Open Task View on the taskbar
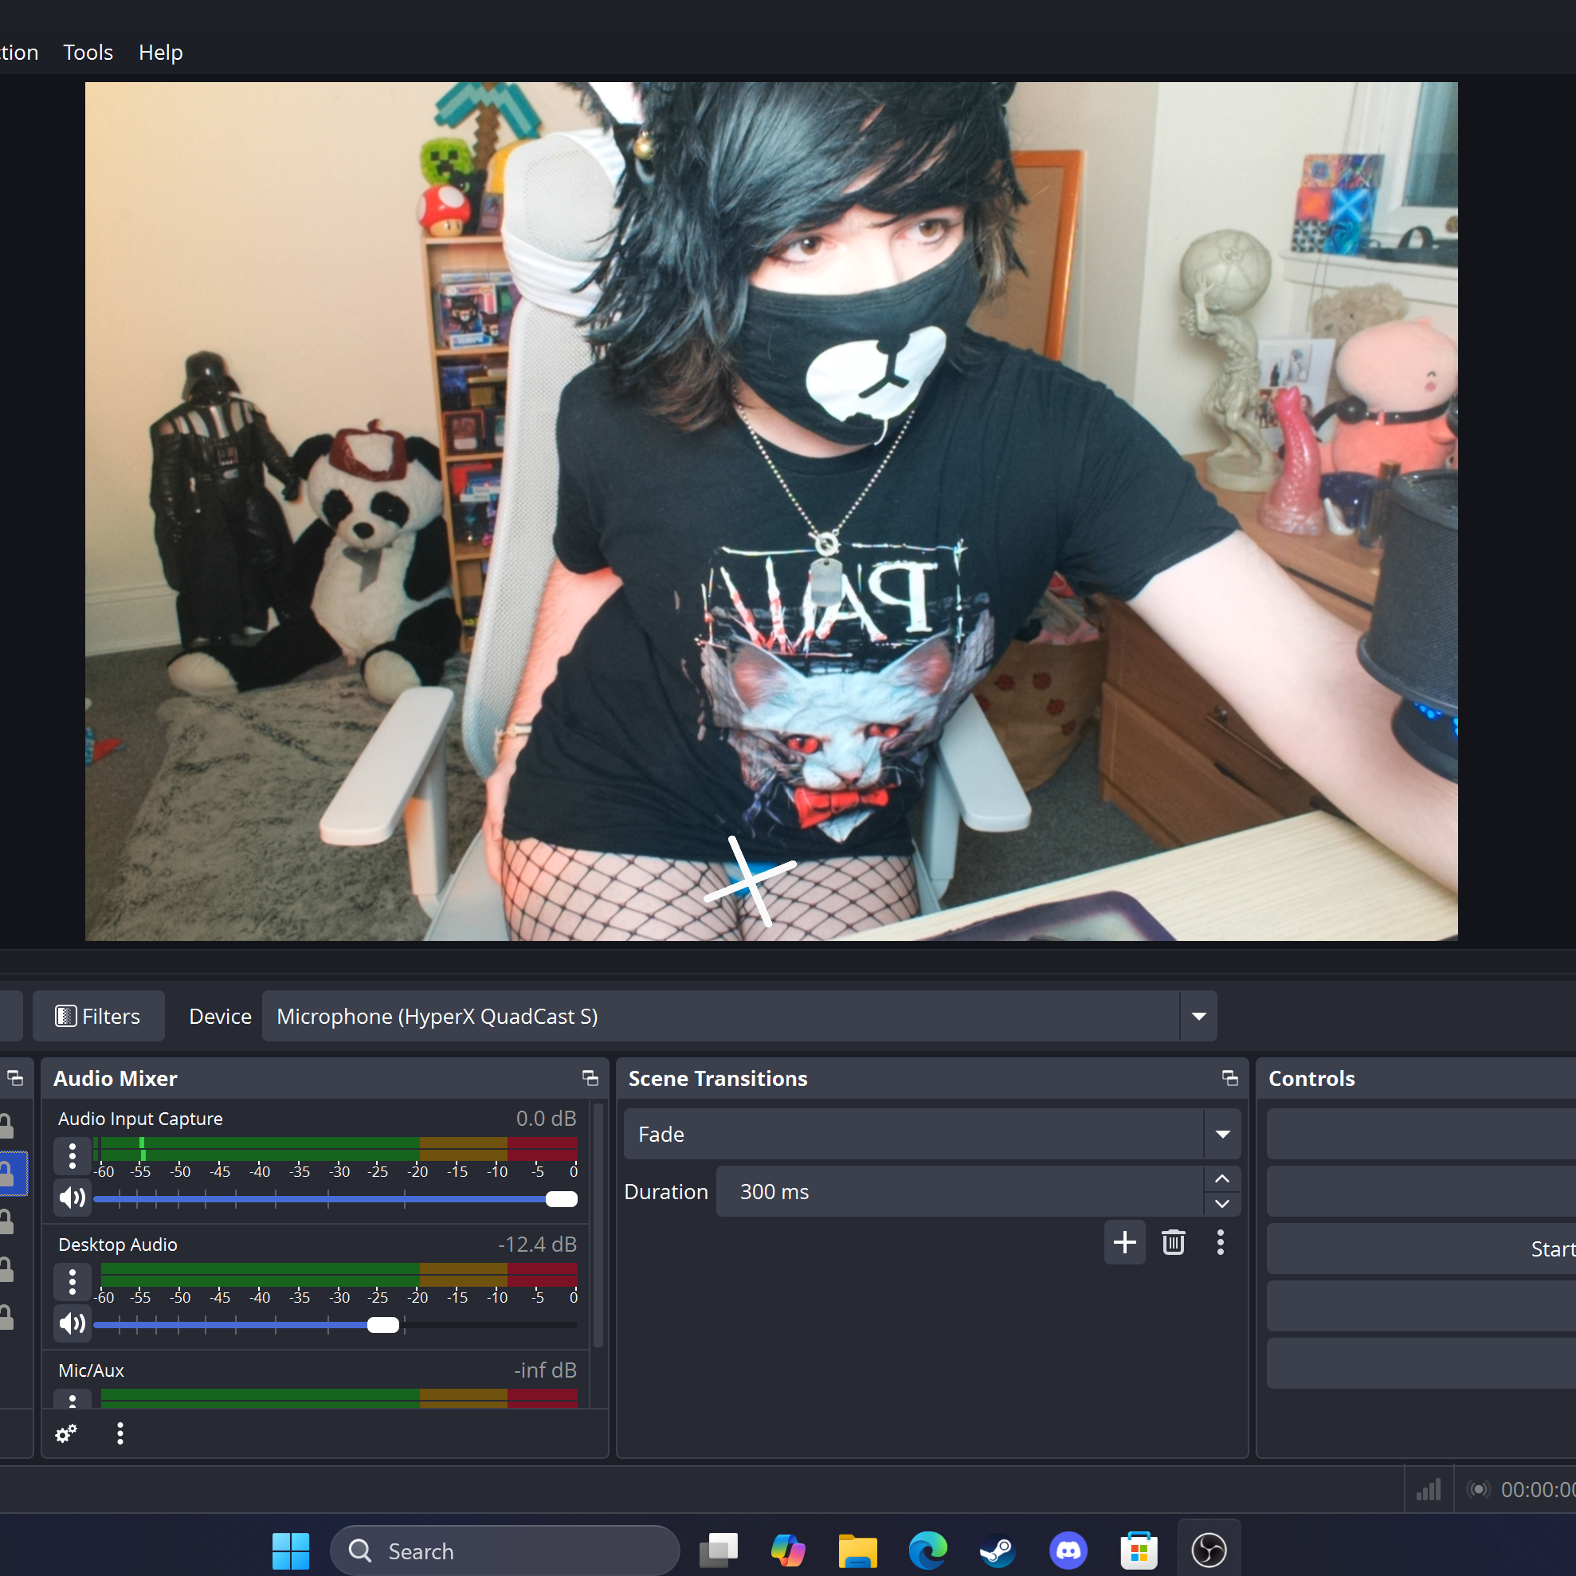1576x1576 pixels. point(719,1551)
